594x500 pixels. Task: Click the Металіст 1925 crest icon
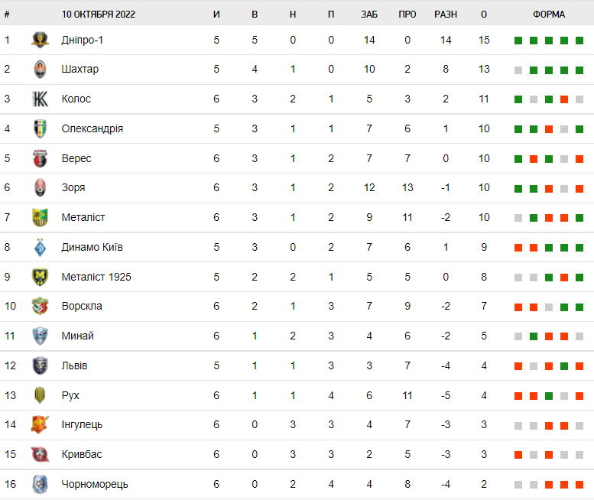(x=41, y=277)
